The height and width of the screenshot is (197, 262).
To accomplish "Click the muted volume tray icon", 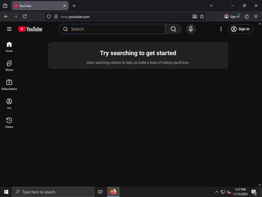I will 229,192.
